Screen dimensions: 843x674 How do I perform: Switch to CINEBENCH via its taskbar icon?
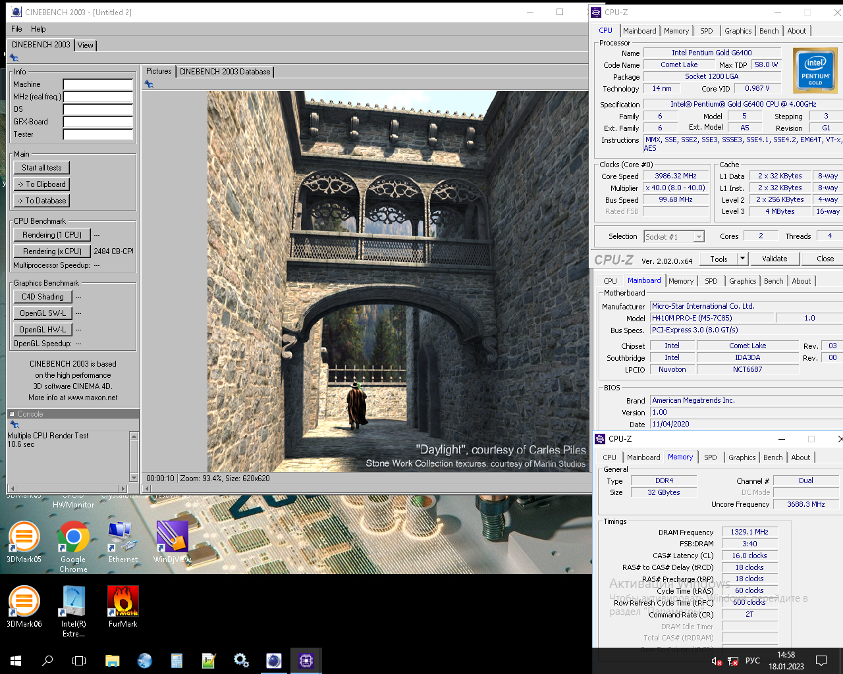point(273,661)
